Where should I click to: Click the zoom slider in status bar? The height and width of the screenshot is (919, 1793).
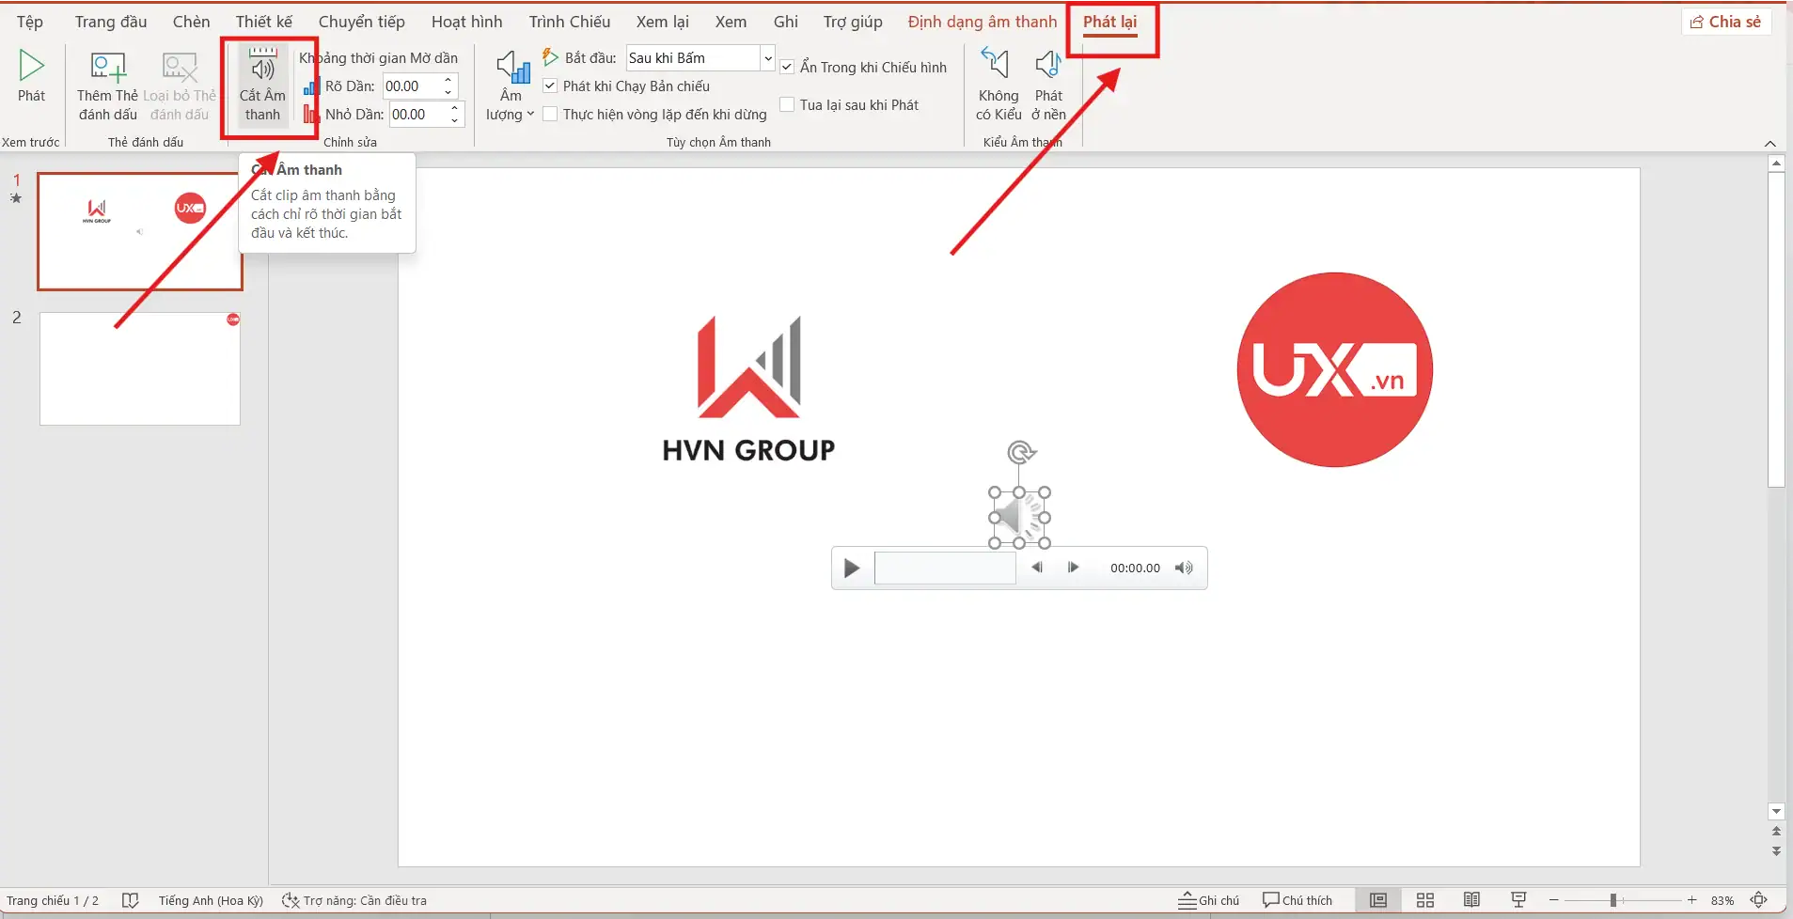[1612, 900]
